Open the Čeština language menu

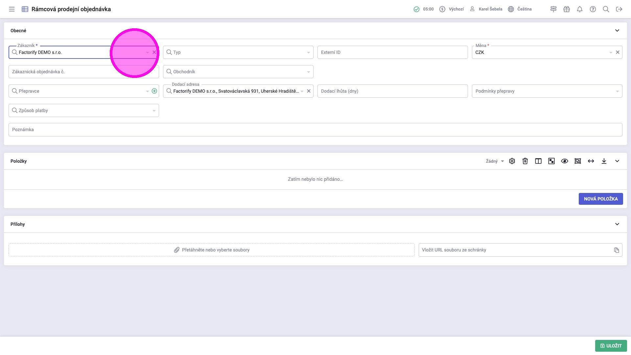[520, 9]
